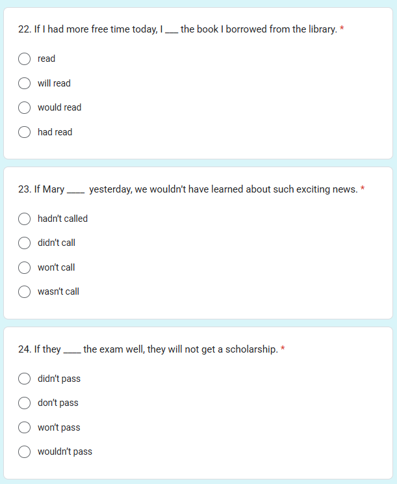Select 'won't call' answer option
The height and width of the screenshot is (484, 397).
[x=24, y=267]
